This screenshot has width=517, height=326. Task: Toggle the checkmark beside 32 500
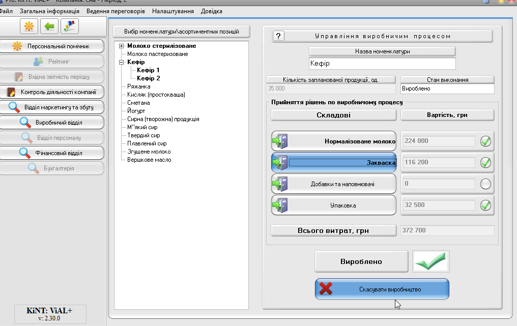(485, 205)
